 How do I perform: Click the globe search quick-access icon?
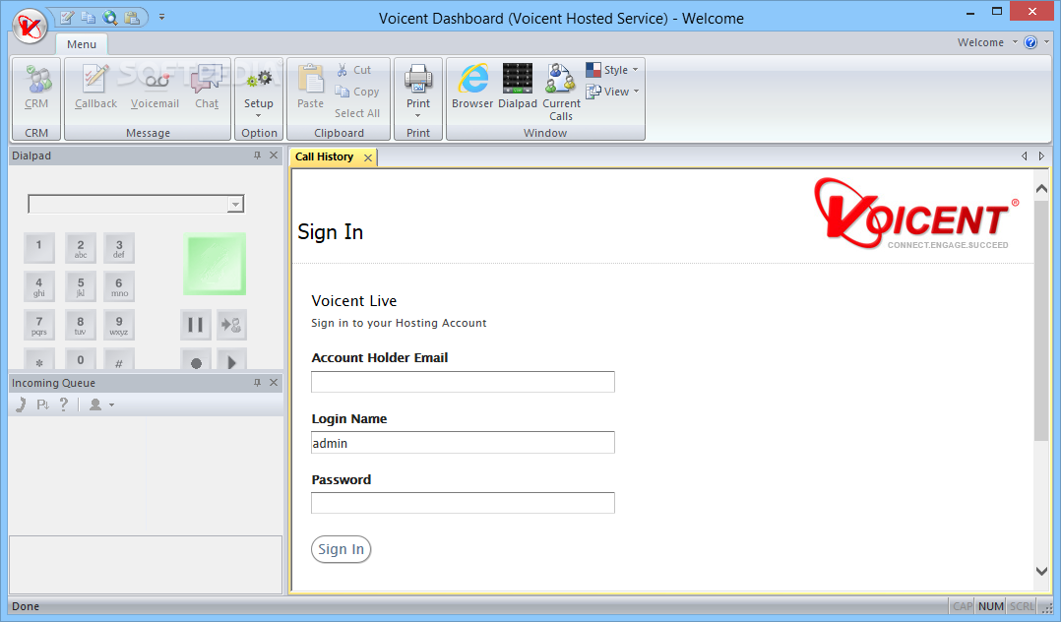point(109,17)
